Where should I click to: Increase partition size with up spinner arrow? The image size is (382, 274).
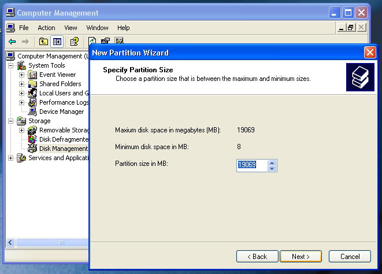coord(273,162)
